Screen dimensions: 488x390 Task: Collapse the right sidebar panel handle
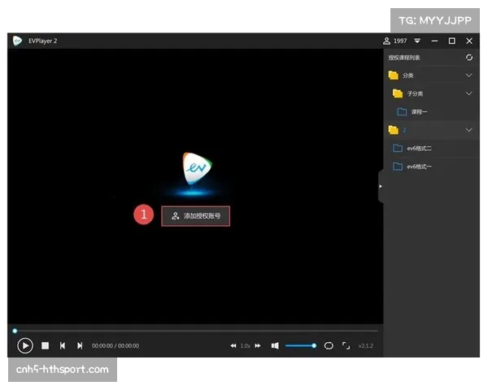pos(381,187)
